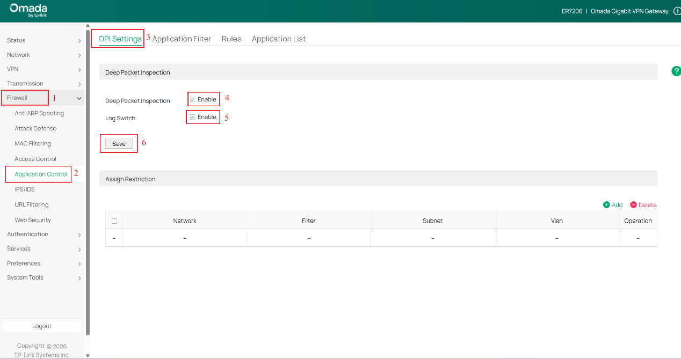Add a new Assign Restriction entry

coord(613,204)
